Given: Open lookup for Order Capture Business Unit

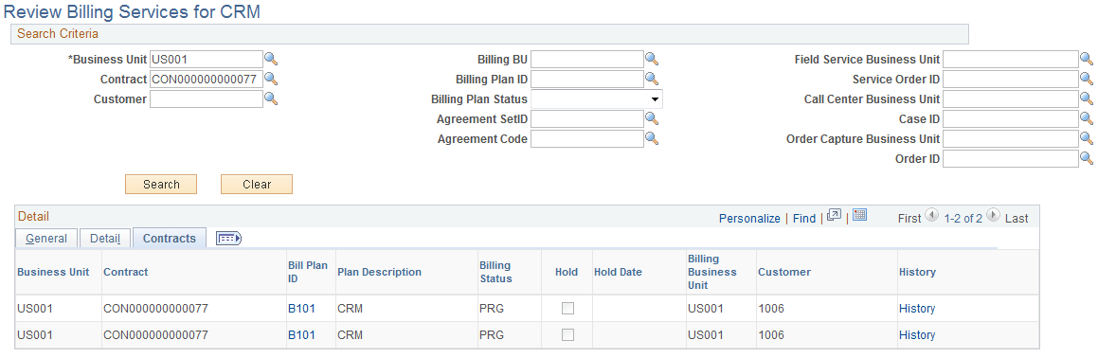Looking at the screenshot, I should tap(1087, 138).
